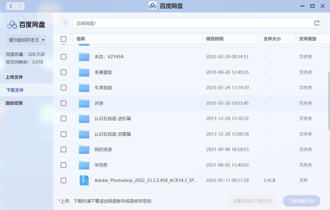Click the date 2021-09-08 16:58:03
Viewport: 330px width, 210px height.
point(227,149)
